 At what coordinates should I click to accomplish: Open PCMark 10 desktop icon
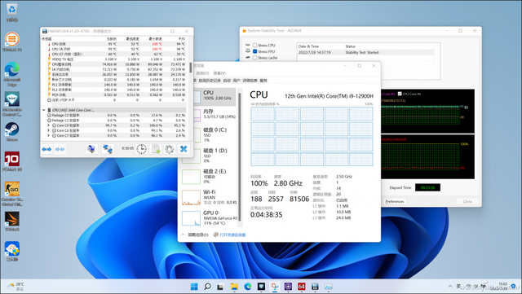(12, 161)
